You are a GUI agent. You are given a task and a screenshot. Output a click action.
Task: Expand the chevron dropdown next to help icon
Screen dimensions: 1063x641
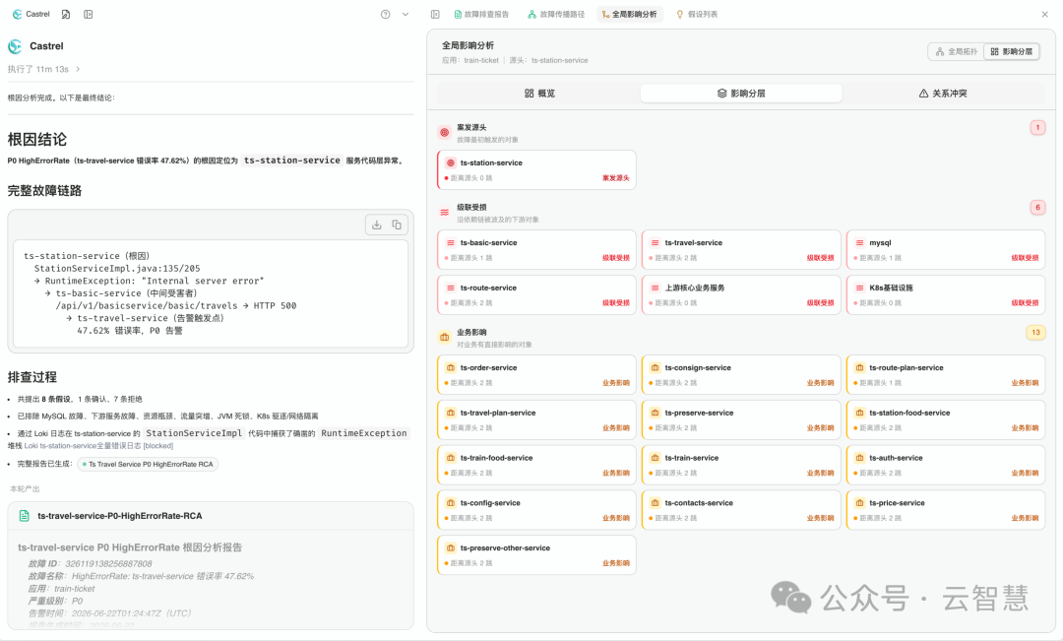point(406,14)
